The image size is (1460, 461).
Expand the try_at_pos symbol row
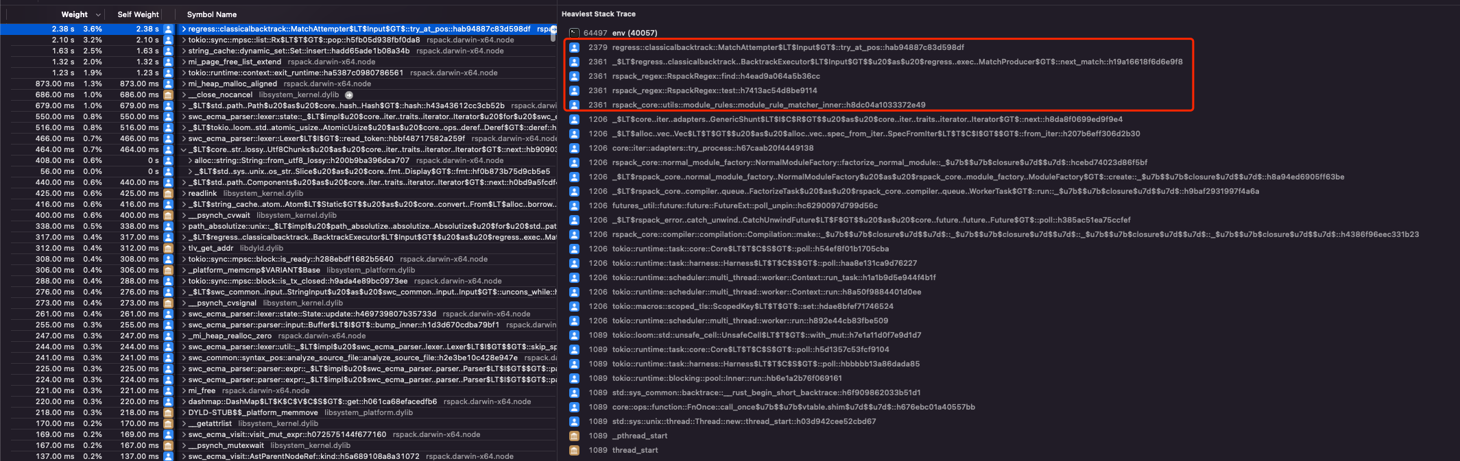tap(184, 29)
